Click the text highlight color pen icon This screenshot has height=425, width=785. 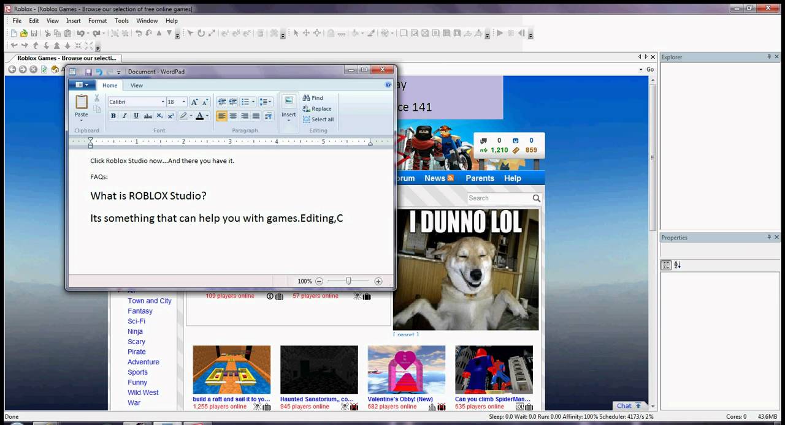point(183,116)
